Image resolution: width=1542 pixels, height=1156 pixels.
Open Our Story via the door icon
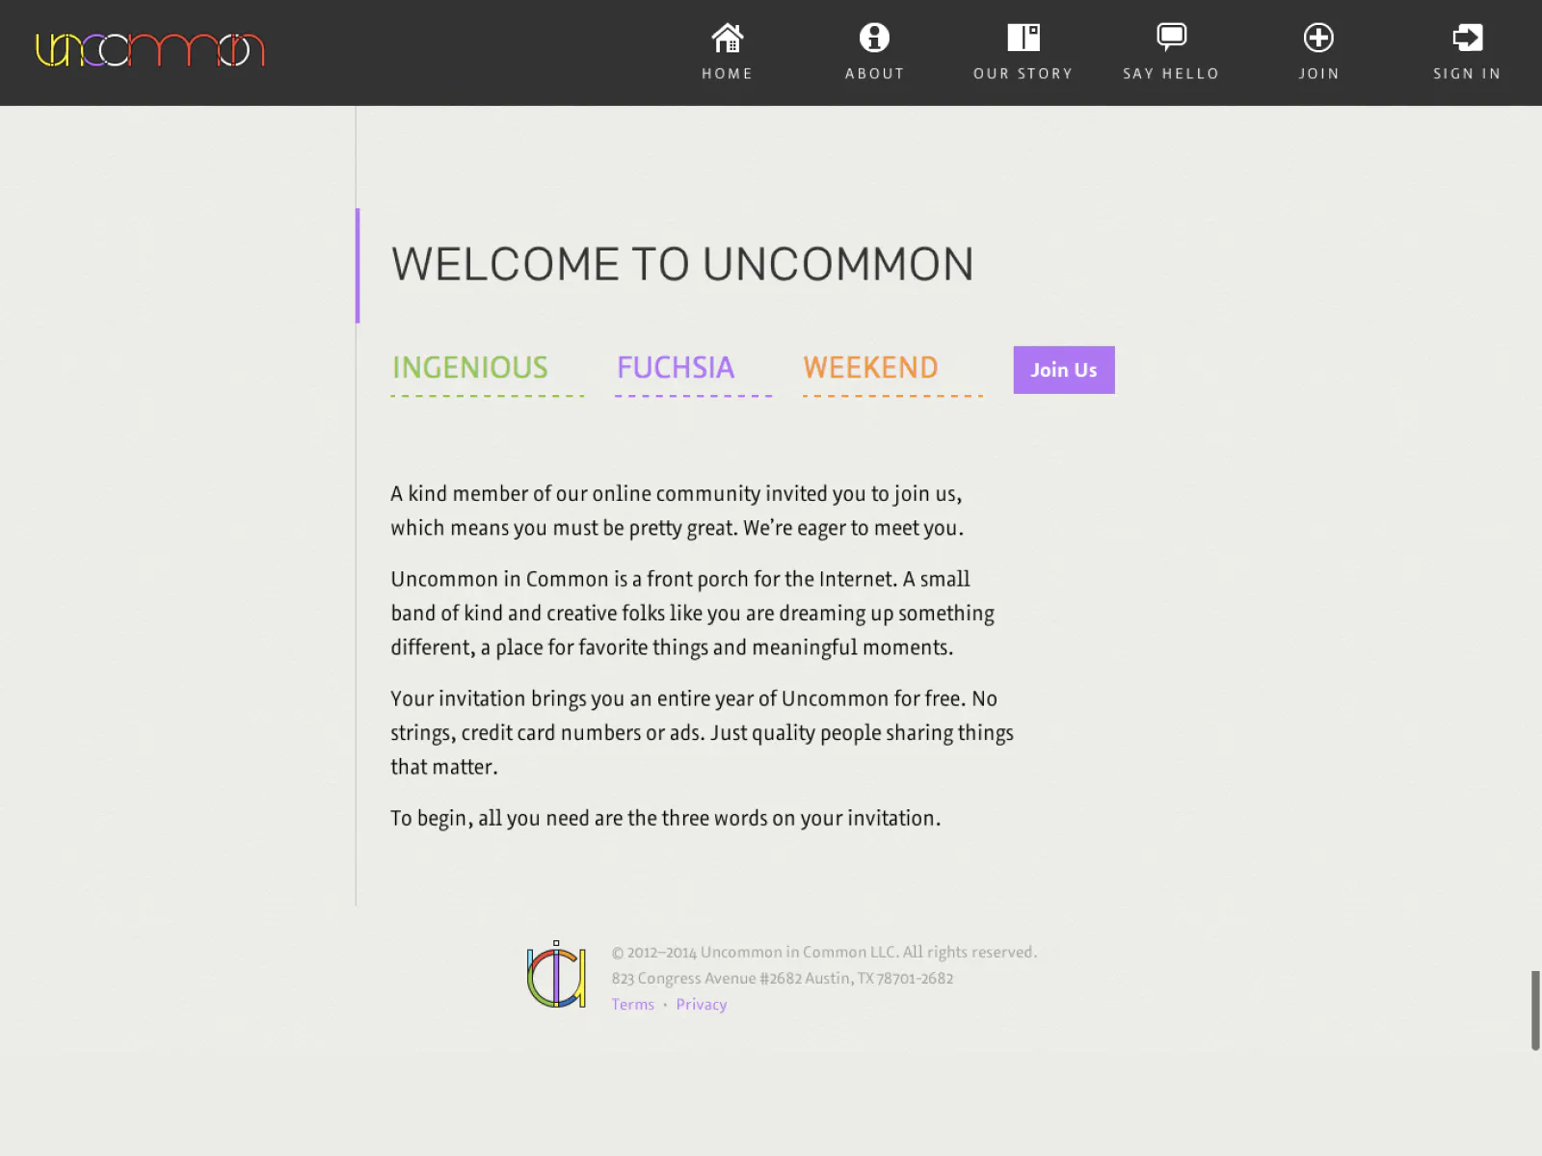point(1024,38)
